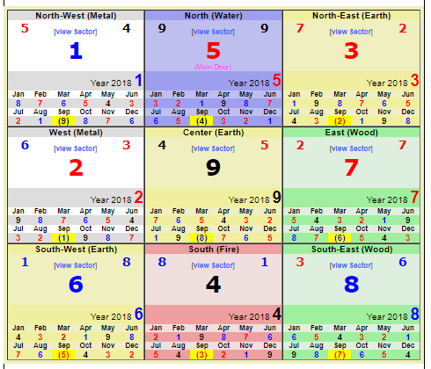Open view sector link in South-West (Earth)
431x369 pixels.
[x=76, y=265]
